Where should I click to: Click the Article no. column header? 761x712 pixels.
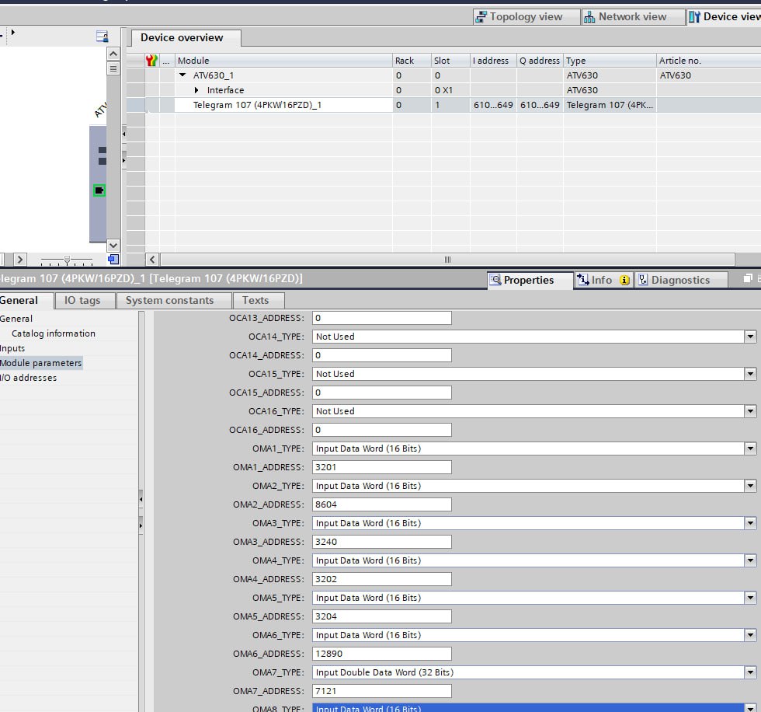[x=708, y=60]
